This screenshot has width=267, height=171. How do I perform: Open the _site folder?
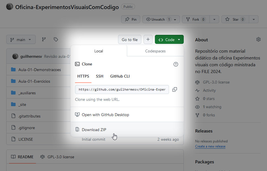(x=22, y=104)
